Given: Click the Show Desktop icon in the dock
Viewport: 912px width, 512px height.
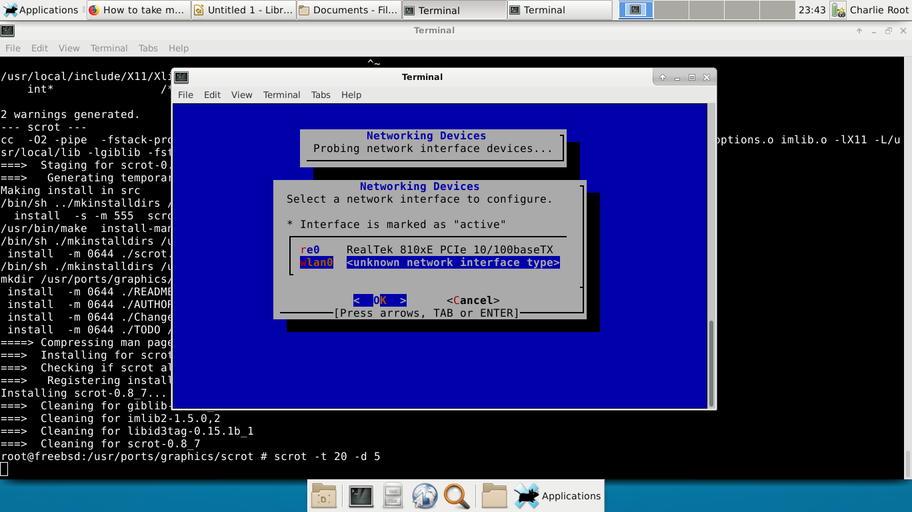Looking at the screenshot, I should tap(324, 496).
